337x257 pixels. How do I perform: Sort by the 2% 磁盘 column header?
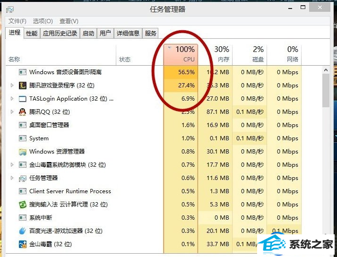(x=250, y=55)
